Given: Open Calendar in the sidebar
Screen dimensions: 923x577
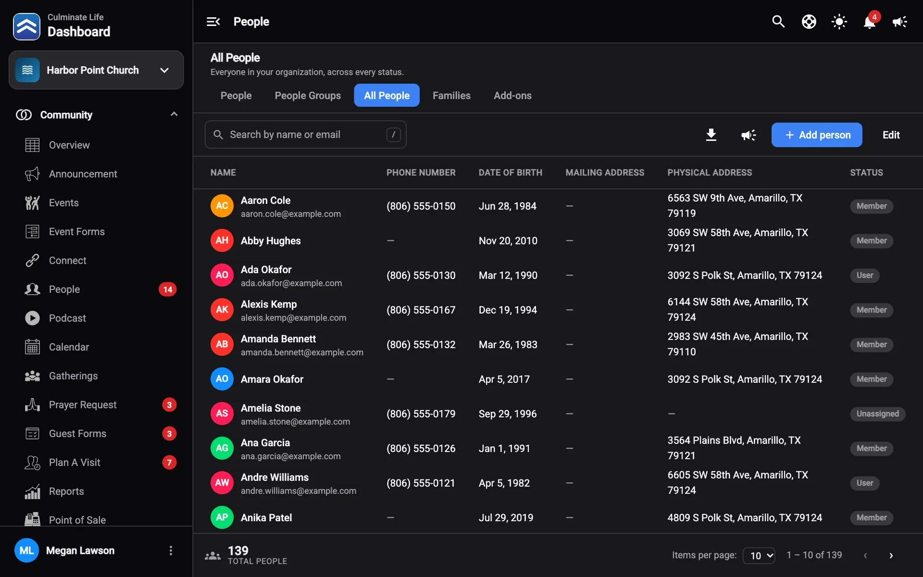Looking at the screenshot, I should 96,347.
